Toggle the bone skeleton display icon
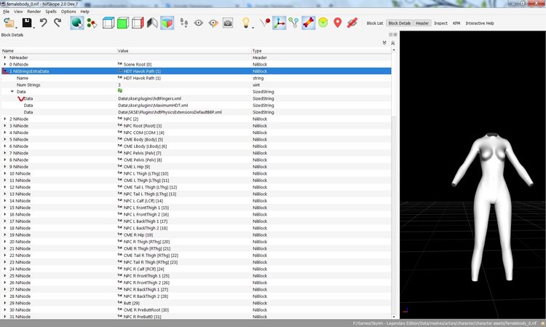The image size is (546, 327). coord(309,23)
